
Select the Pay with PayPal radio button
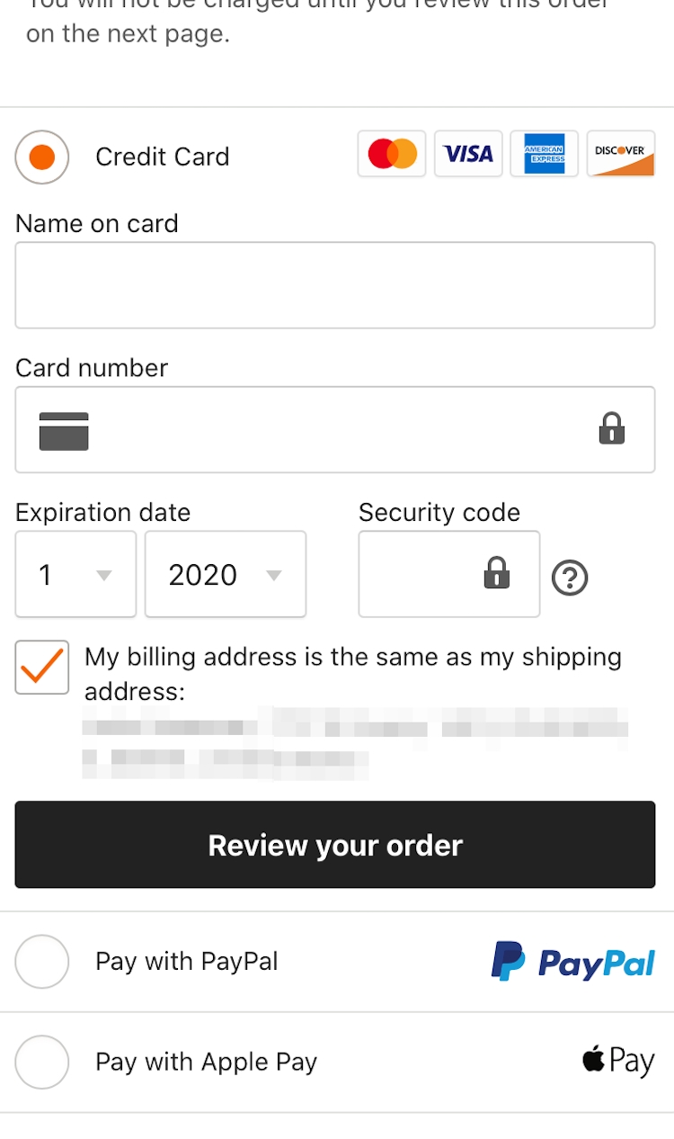pos(42,962)
